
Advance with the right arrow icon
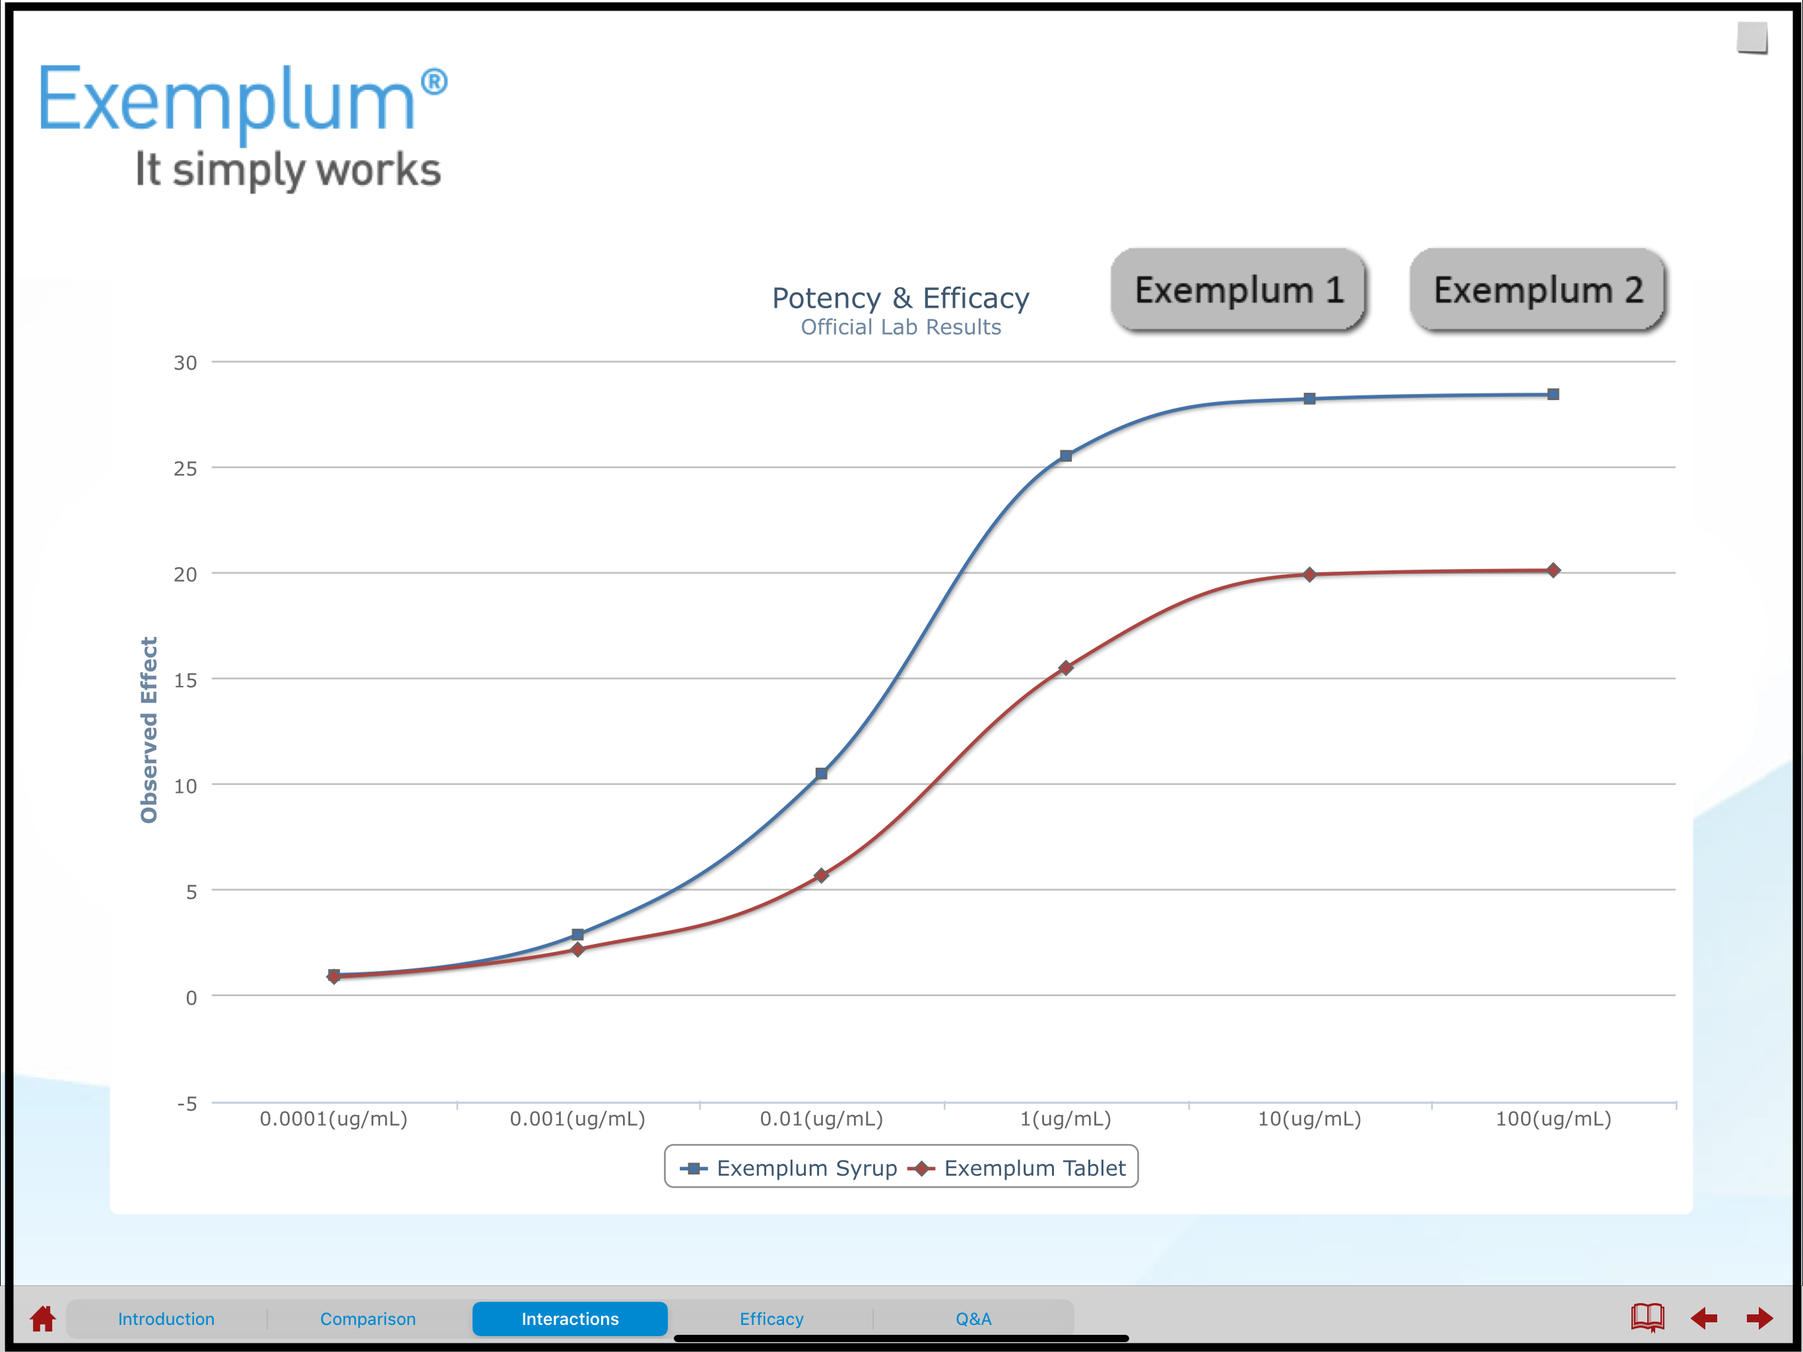pos(1760,1318)
